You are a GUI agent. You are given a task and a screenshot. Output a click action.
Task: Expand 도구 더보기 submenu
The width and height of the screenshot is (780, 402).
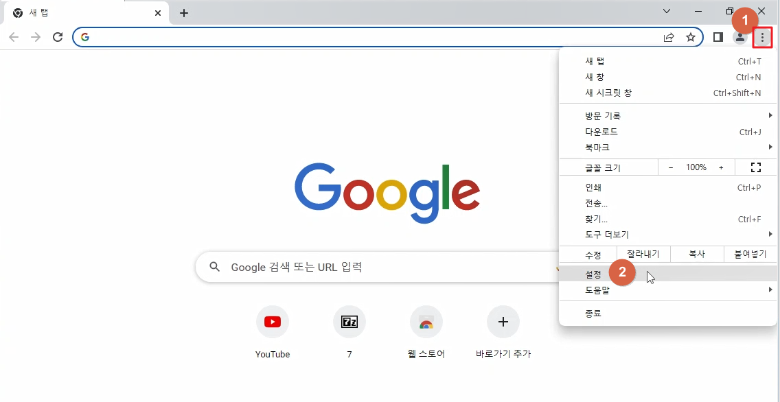669,234
